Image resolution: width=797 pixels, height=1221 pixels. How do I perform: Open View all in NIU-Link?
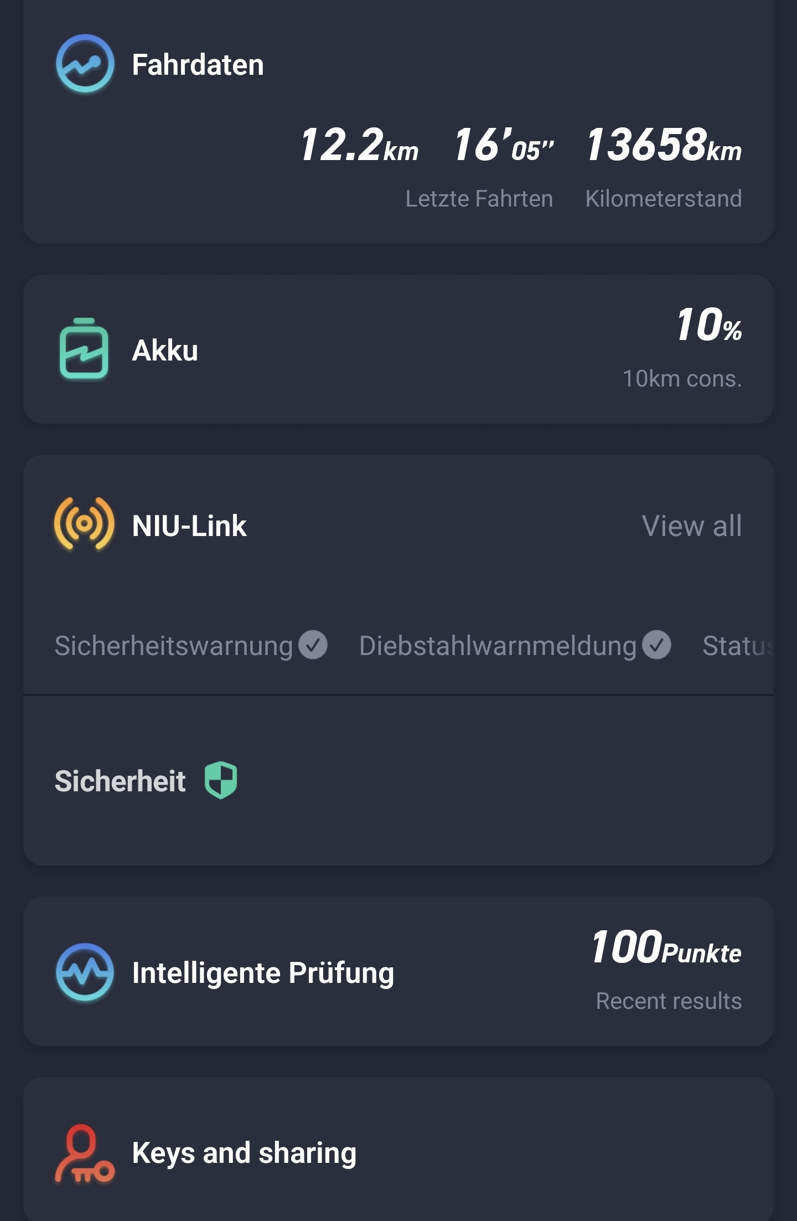point(691,526)
